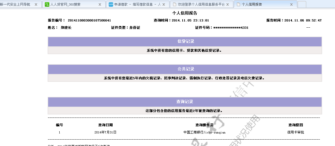Close the 新一代安全上网导航 tab
The image size is (335, 146).
36,4
